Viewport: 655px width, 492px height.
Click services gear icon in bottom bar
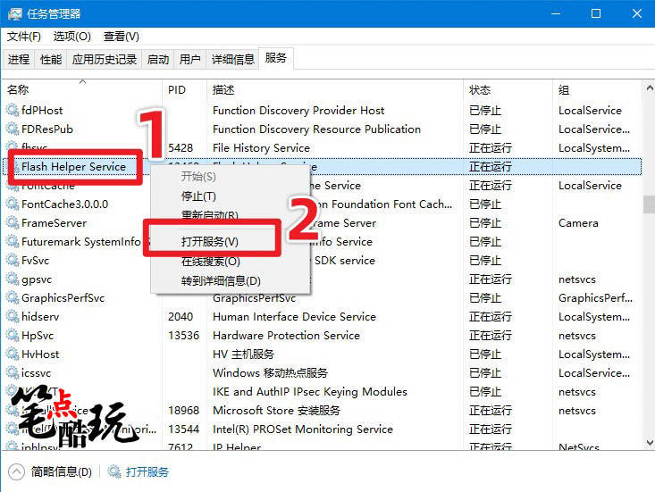(x=114, y=471)
